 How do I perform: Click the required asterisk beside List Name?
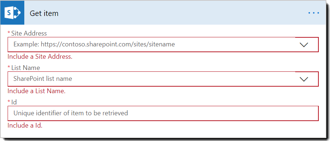[x=9, y=67]
